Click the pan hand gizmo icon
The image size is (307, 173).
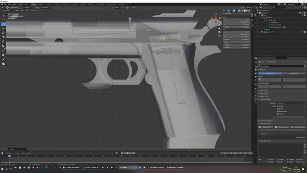click(219, 28)
